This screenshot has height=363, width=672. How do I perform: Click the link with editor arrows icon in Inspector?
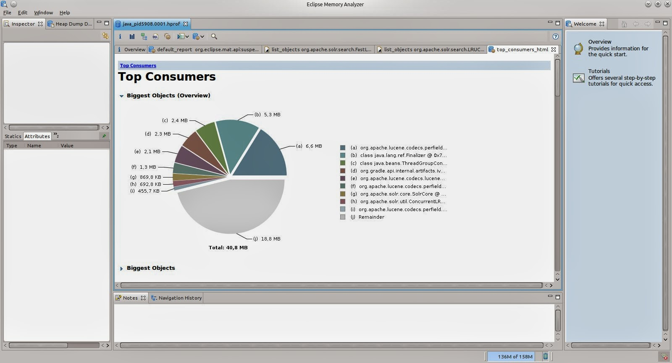click(105, 36)
